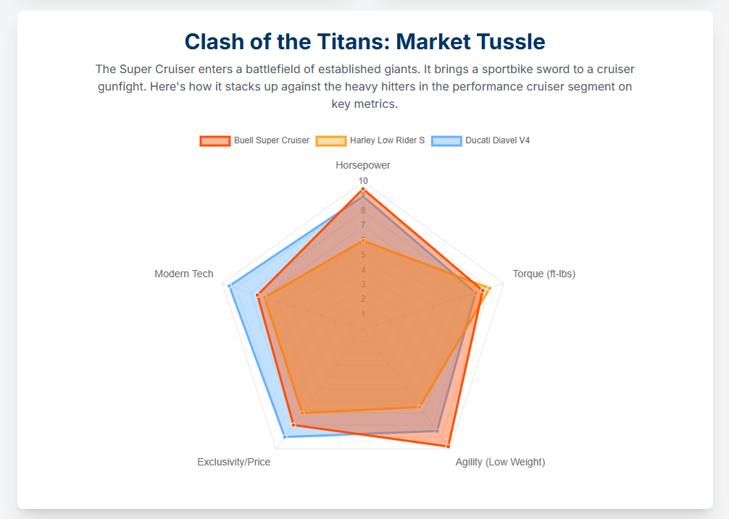
Task: Click the Modern Tech axis label
Action: 184,274
